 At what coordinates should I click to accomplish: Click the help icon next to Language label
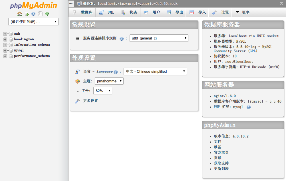tap(116, 72)
